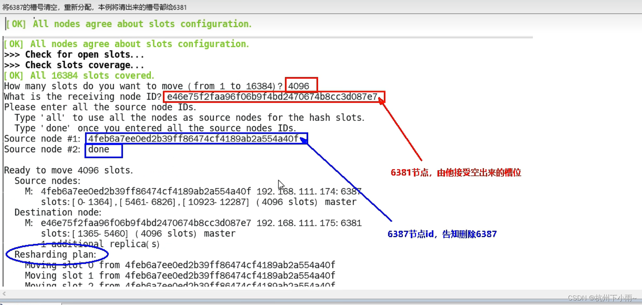Click the address 192.168.111.174:6387

(309, 192)
